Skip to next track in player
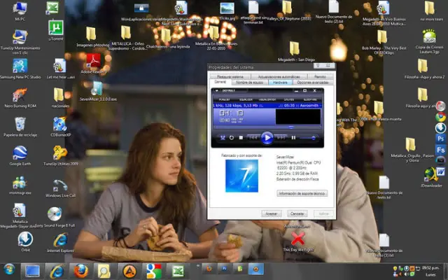The height and width of the screenshot is (280, 448). point(281,138)
